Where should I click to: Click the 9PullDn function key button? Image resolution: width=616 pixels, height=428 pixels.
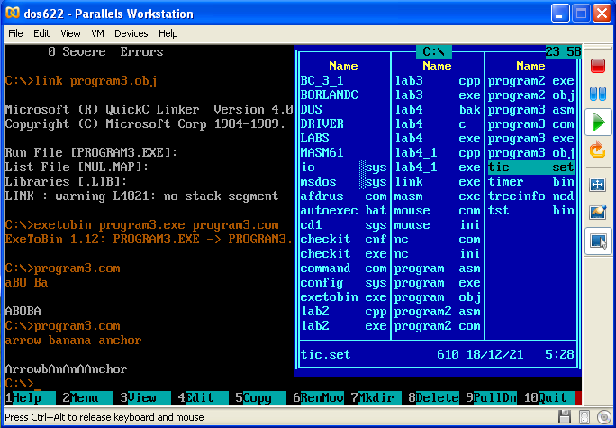click(491, 398)
